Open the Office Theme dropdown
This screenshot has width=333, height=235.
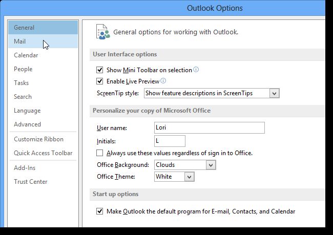pyautogui.click(x=189, y=177)
